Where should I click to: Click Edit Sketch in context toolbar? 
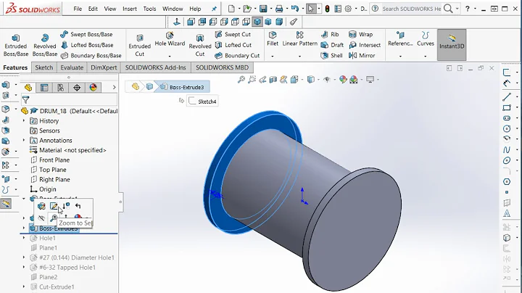click(x=54, y=206)
